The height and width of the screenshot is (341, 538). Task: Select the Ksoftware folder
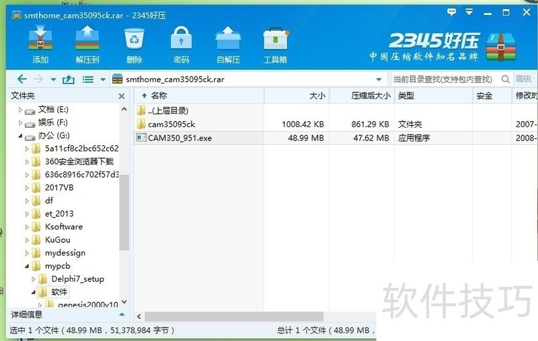64,227
